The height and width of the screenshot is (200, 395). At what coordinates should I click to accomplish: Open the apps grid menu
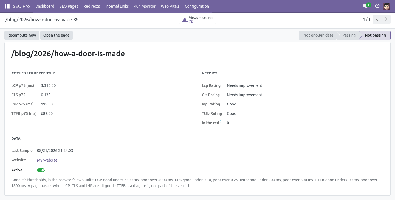(7, 6)
